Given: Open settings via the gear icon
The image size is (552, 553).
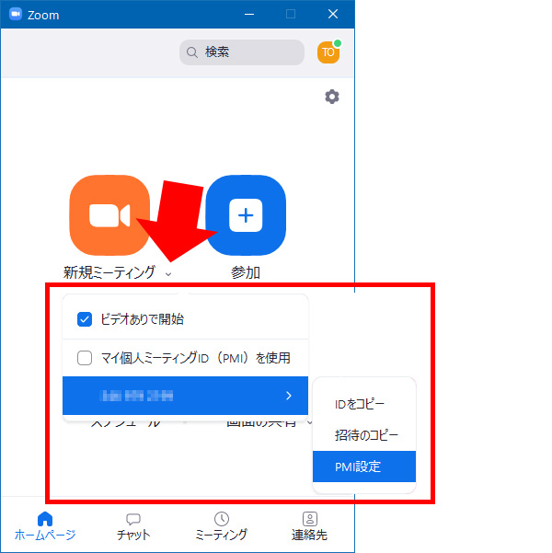Looking at the screenshot, I should 332,97.
